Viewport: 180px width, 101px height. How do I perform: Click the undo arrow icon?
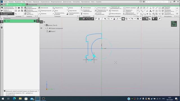coord(16,14)
